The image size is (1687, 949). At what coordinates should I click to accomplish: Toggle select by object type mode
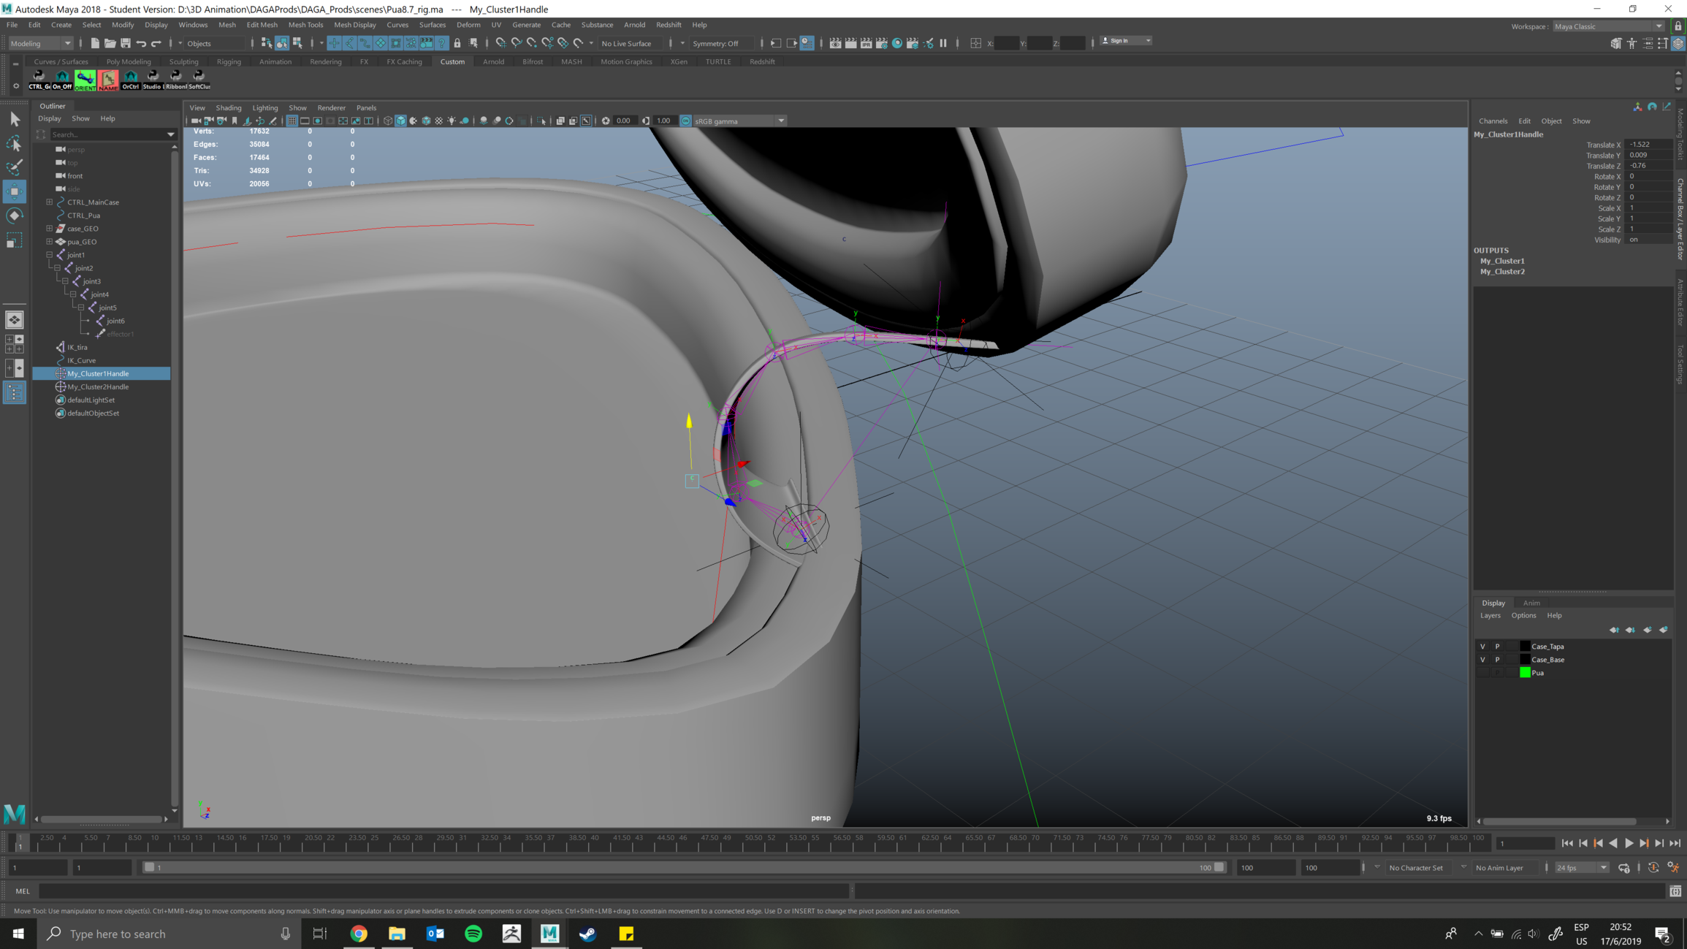tap(282, 43)
